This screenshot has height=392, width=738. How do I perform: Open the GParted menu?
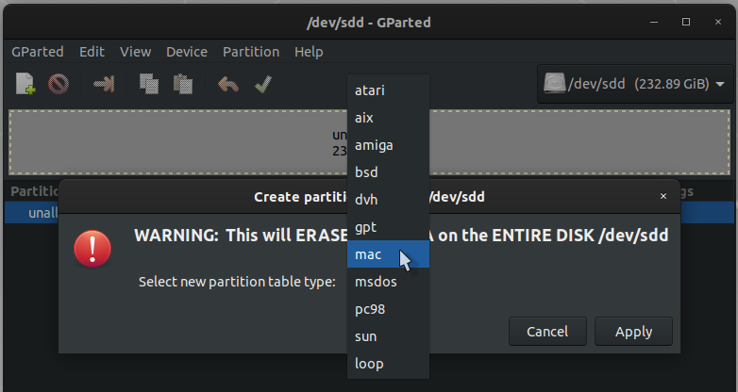38,52
